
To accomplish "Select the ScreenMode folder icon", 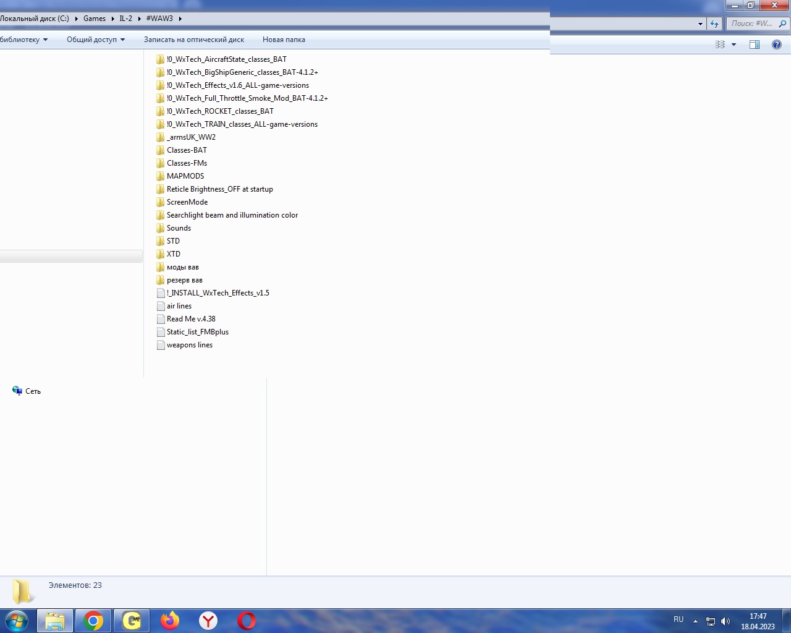I will pos(161,202).
